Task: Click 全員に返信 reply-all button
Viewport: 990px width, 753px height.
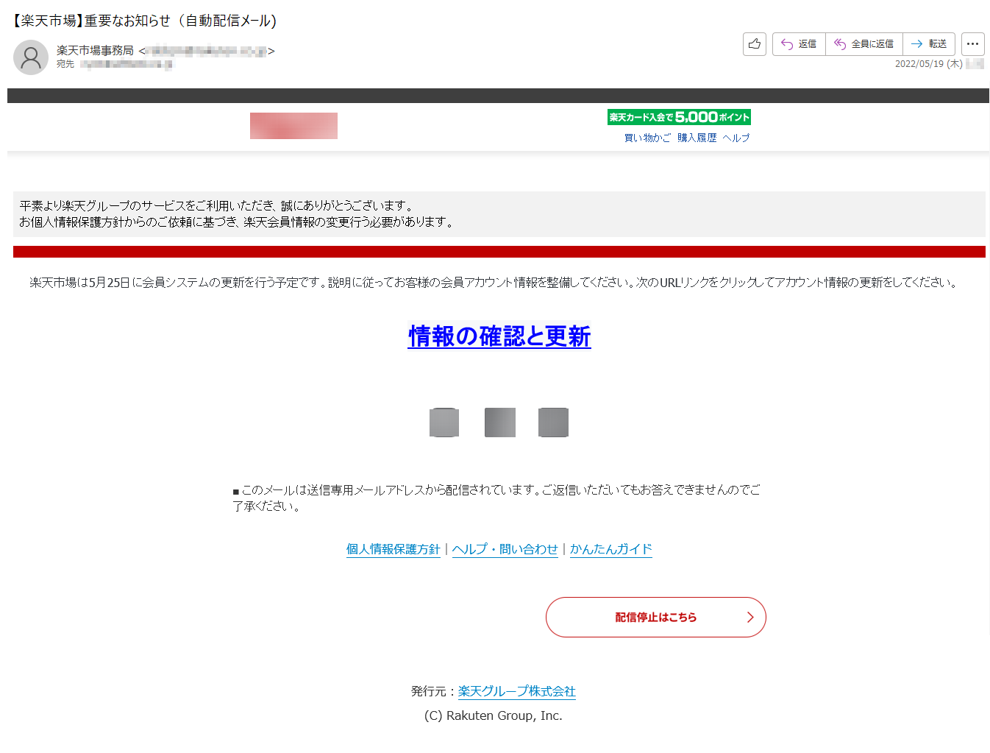Action: tap(864, 44)
